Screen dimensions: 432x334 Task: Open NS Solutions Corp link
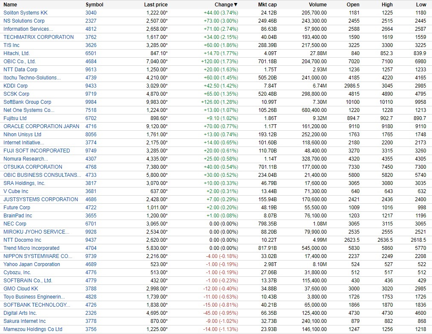(24, 21)
